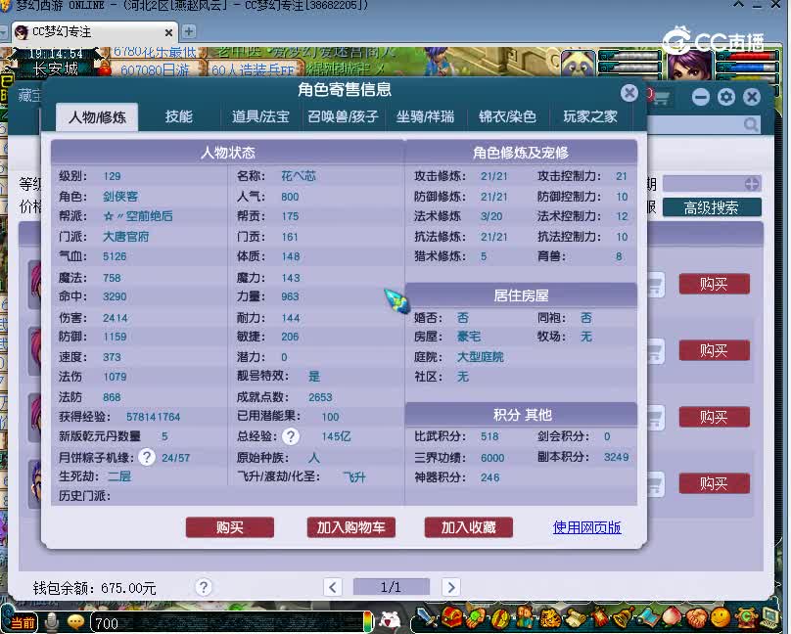Click the magnifier search icon in store window
Screen dimensions: 791x634
pos(751,124)
